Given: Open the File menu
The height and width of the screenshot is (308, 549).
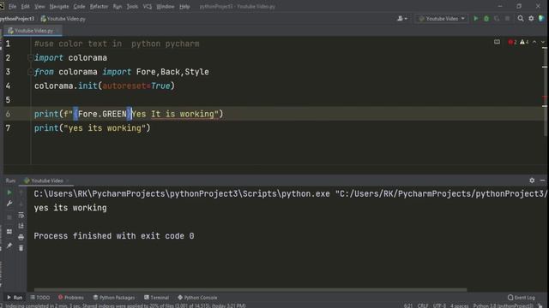Looking at the screenshot, I should pyautogui.click(x=12, y=6).
